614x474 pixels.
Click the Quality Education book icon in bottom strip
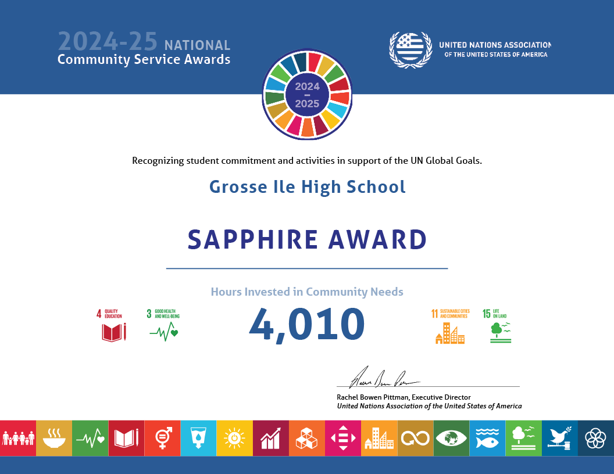pyautogui.click(x=127, y=438)
